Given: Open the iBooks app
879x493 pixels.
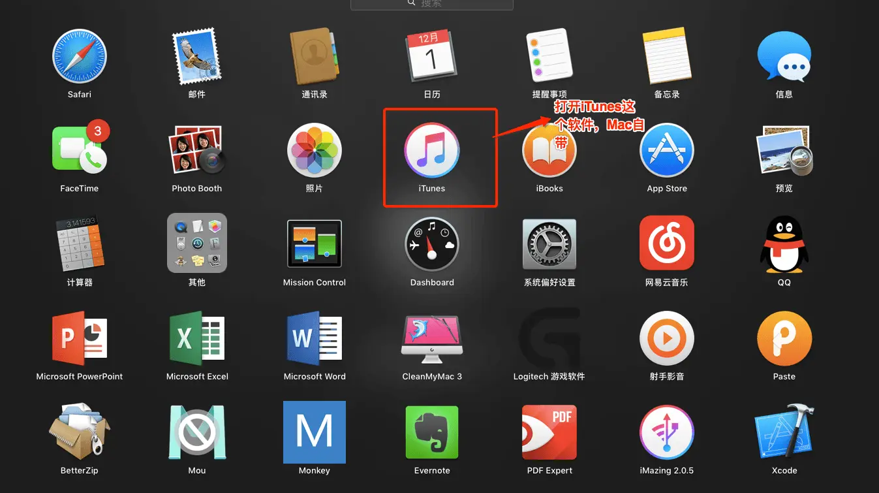Looking at the screenshot, I should [549, 150].
